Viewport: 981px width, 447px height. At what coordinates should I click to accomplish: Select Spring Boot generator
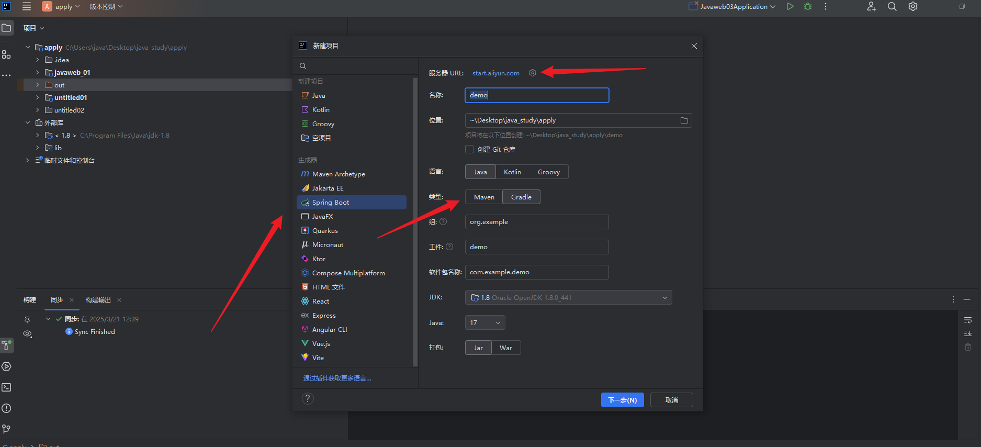point(352,202)
